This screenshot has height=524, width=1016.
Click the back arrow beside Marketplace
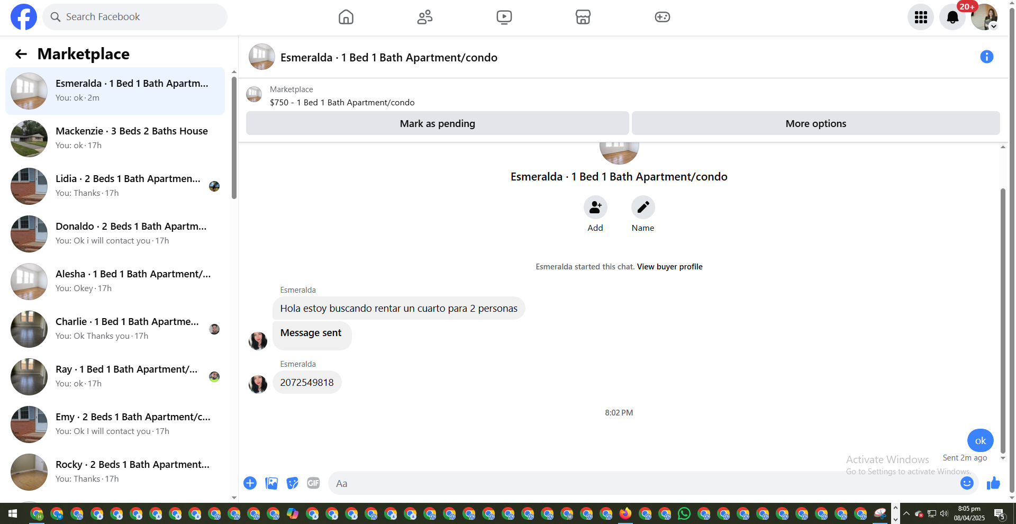tap(21, 54)
